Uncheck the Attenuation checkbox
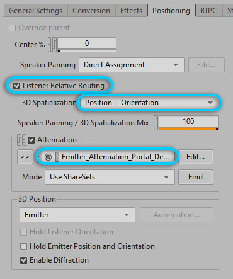 pos(31,140)
